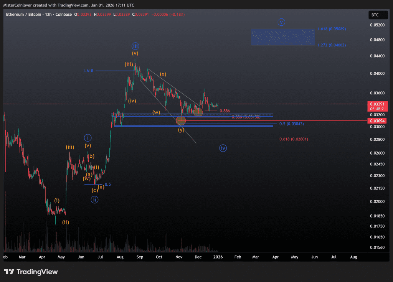Click the 1.618 (0.05089) extension label
The image size is (393, 282).
coord(332,29)
